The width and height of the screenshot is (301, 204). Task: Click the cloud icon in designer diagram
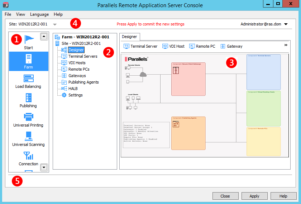point(143,74)
